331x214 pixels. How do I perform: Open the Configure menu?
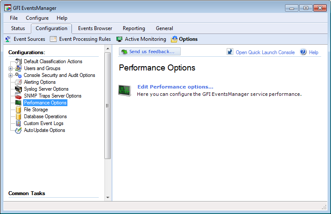pos(37,18)
